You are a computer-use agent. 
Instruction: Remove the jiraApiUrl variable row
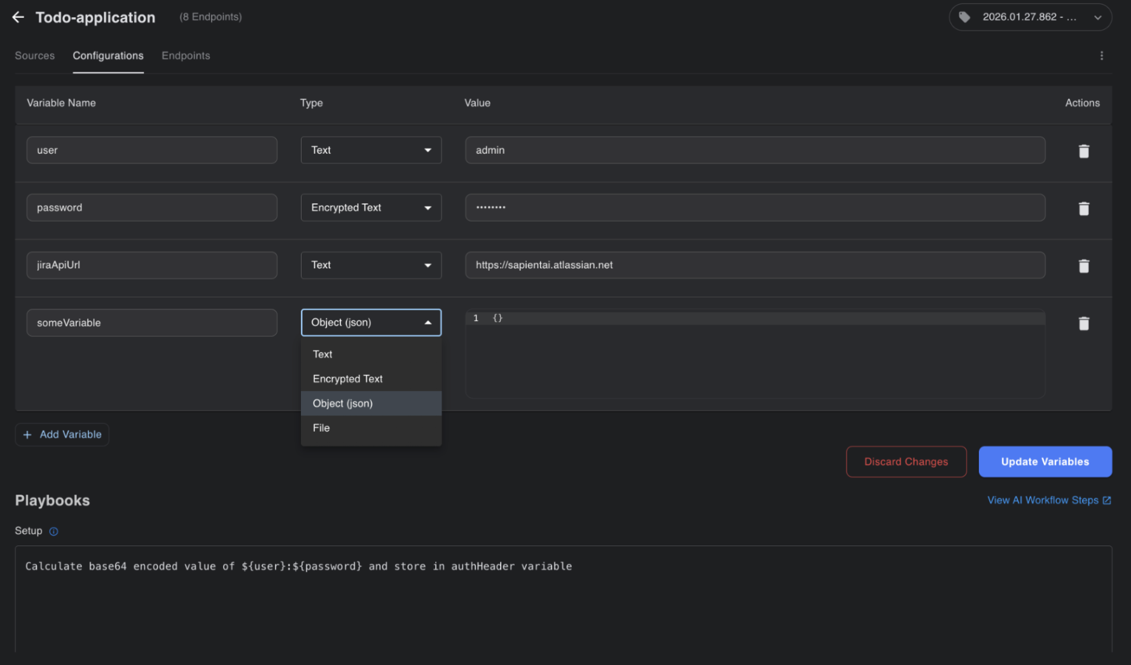[1083, 266]
